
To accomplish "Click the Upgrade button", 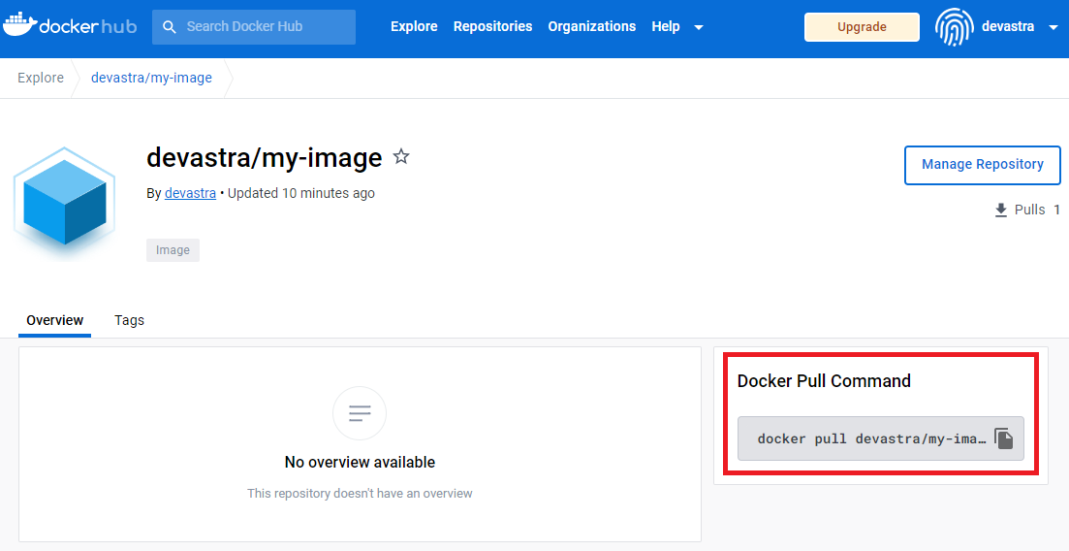I will point(862,26).
